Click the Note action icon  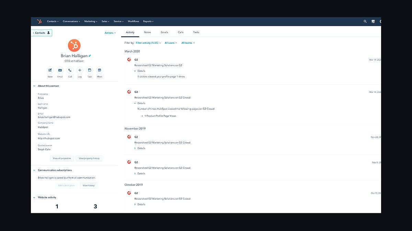pos(50,70)
